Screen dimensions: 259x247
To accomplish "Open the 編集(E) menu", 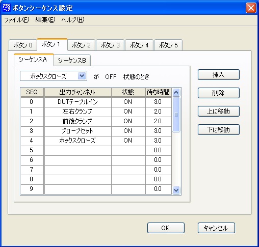I will coord(45,20).
